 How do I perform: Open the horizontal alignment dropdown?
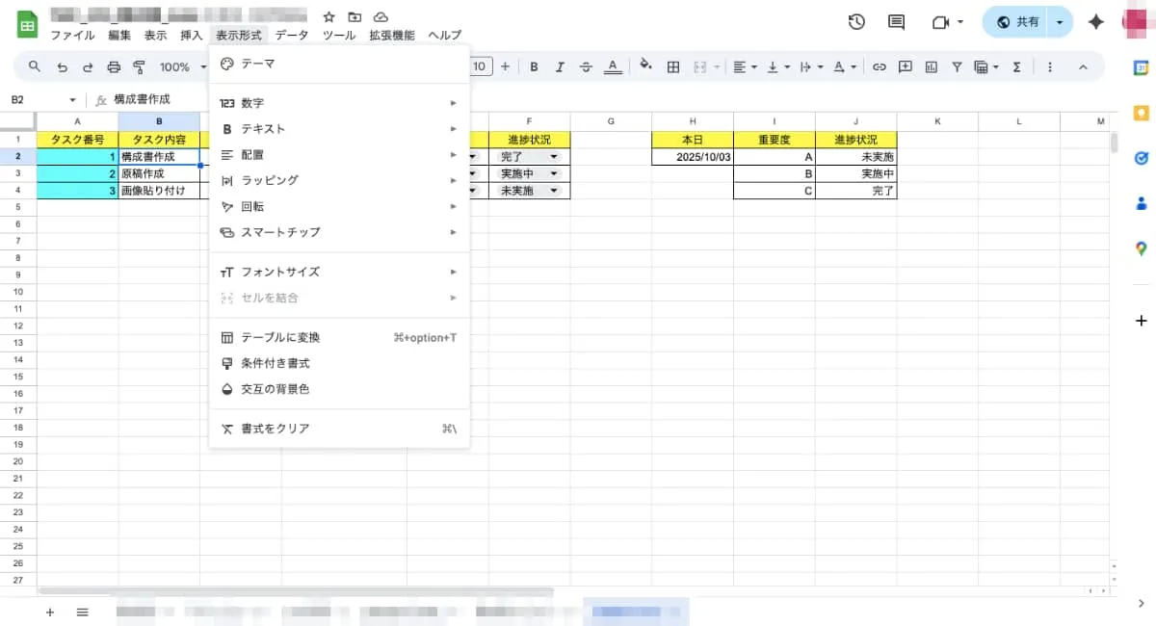[x=743, y=66]
